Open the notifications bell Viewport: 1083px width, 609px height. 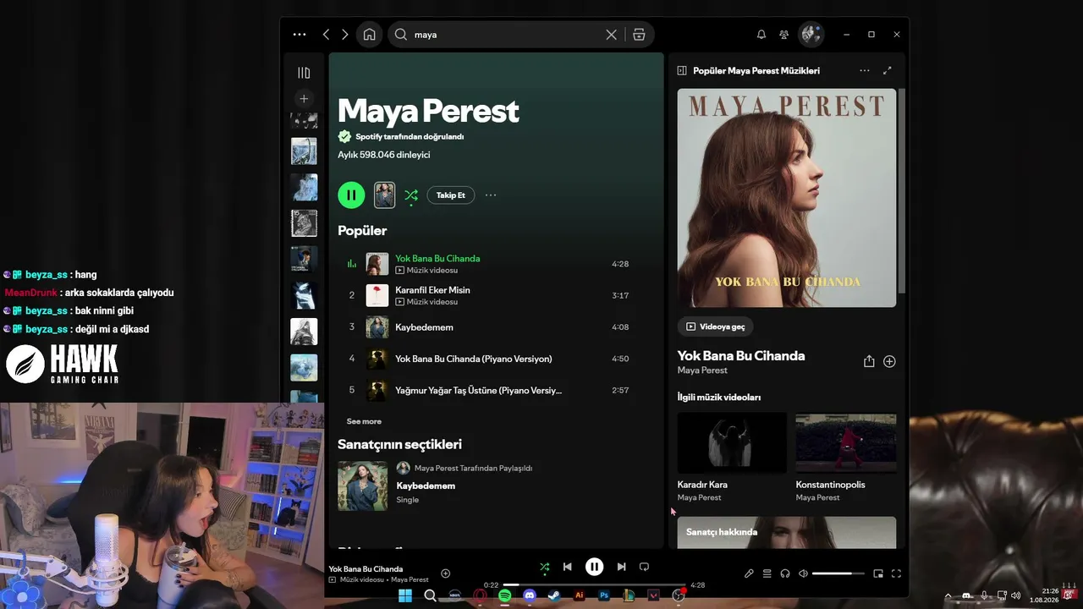pyautogui.click(x=761, y=35)
